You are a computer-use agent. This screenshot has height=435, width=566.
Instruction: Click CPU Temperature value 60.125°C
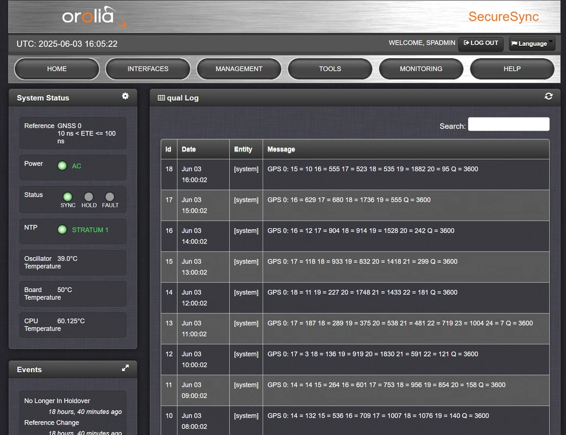tap(71, 321)
